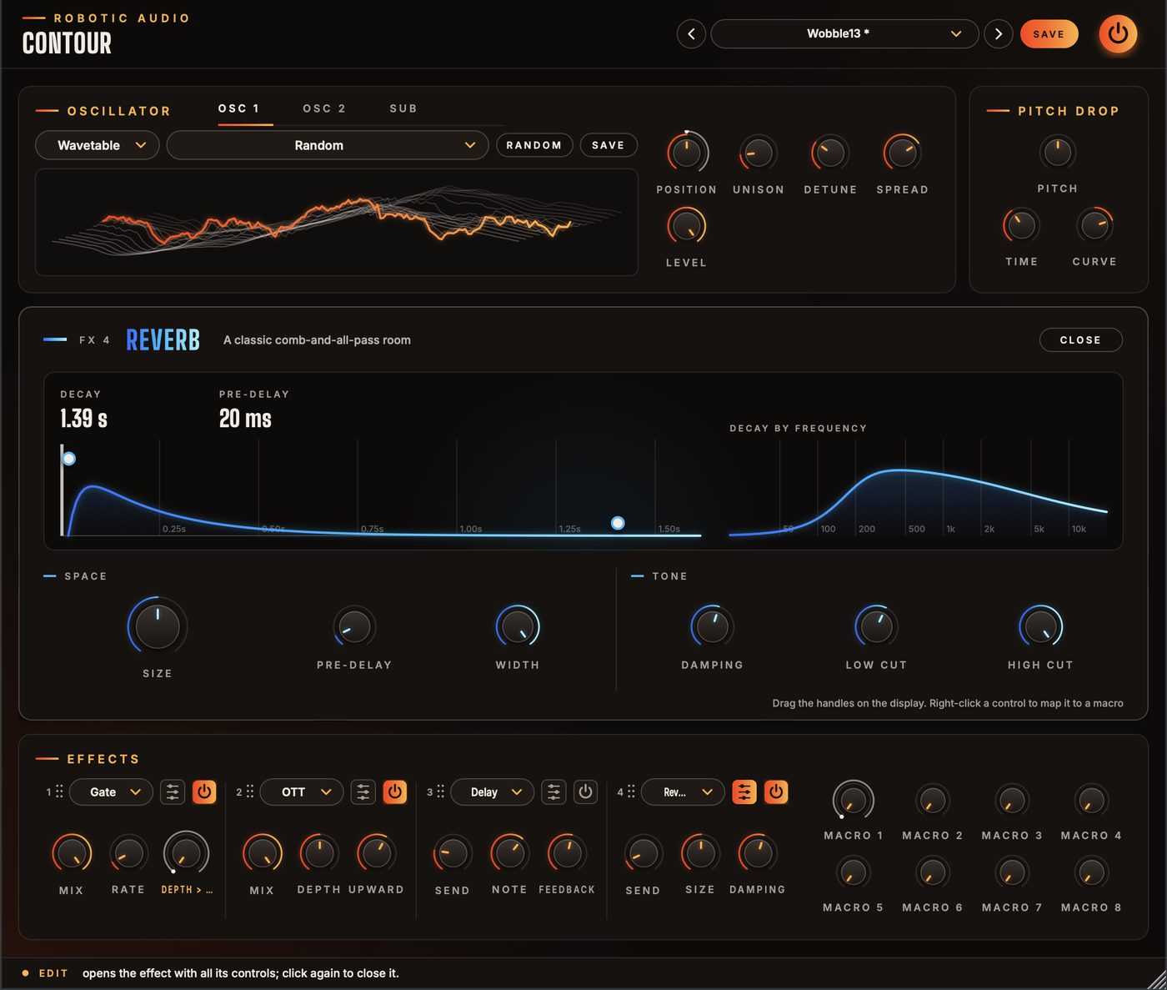Close the Reverb edit sliders icon in slot 4
This screenshot has height=990, width=1167.
click(744, 792)
